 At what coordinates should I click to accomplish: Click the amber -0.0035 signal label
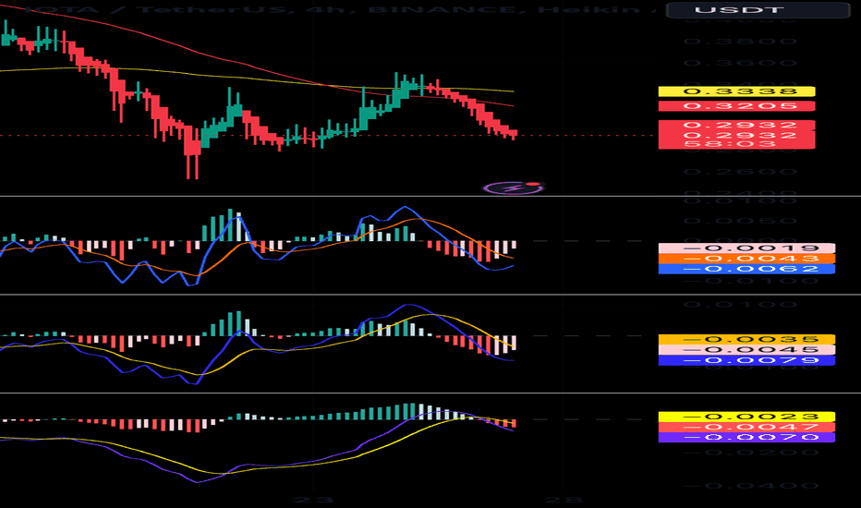(x=746, y=339)
